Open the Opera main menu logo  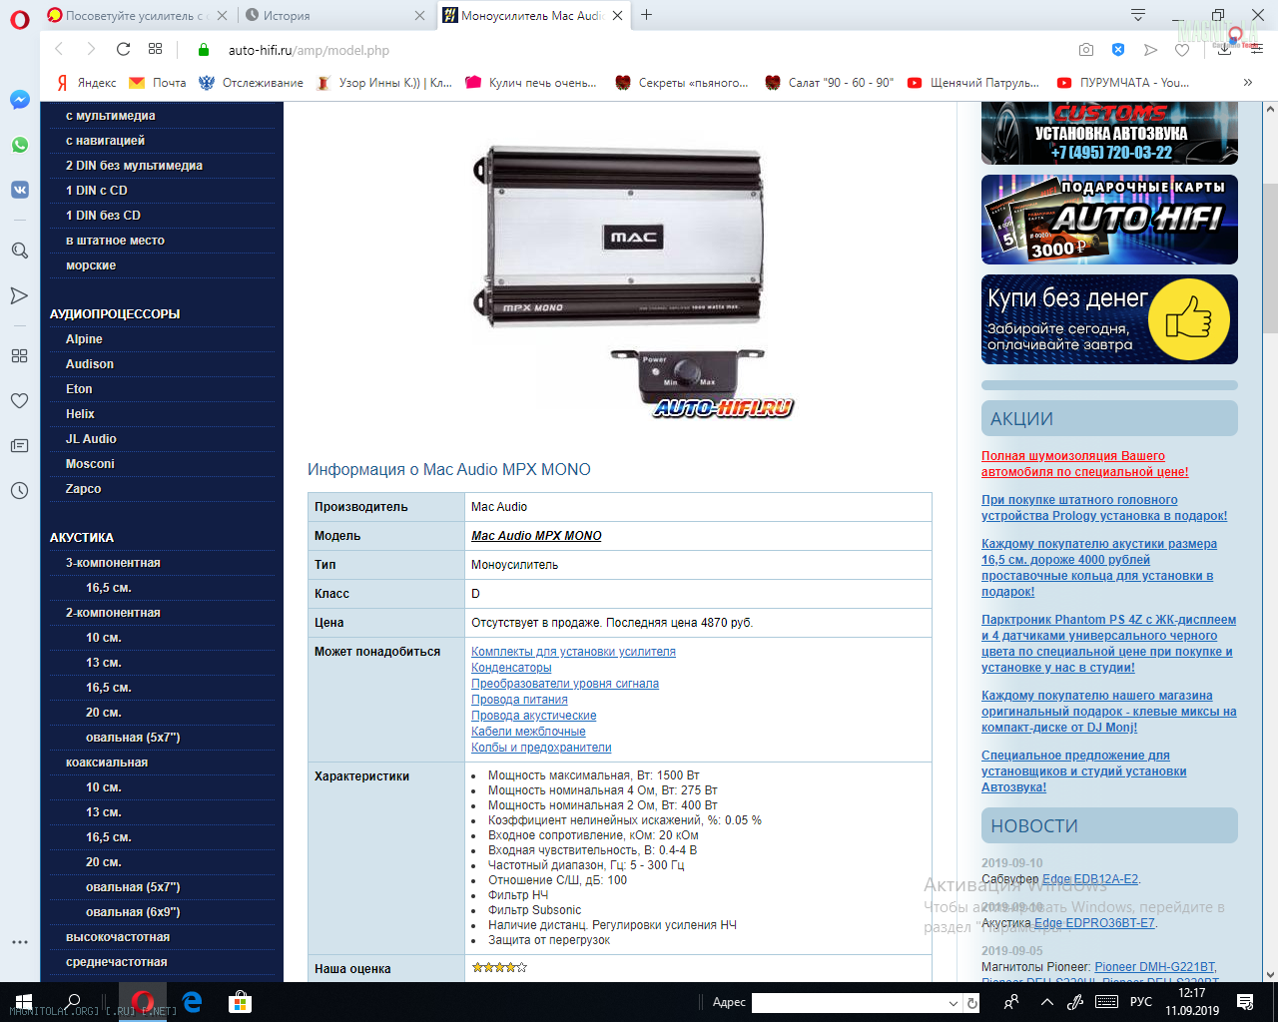tap(20, 20)
